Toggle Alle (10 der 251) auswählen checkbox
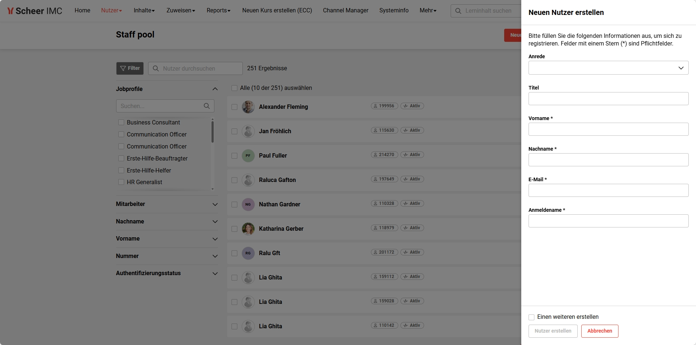 [x=234, y=88]
